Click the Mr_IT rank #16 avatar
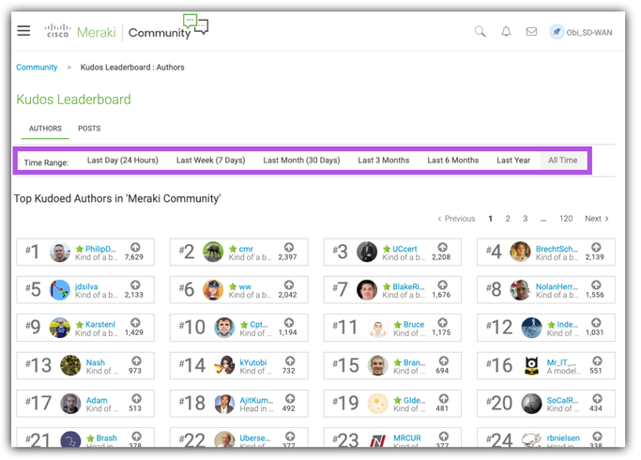The image size is (641, 460). coord(531,366)
